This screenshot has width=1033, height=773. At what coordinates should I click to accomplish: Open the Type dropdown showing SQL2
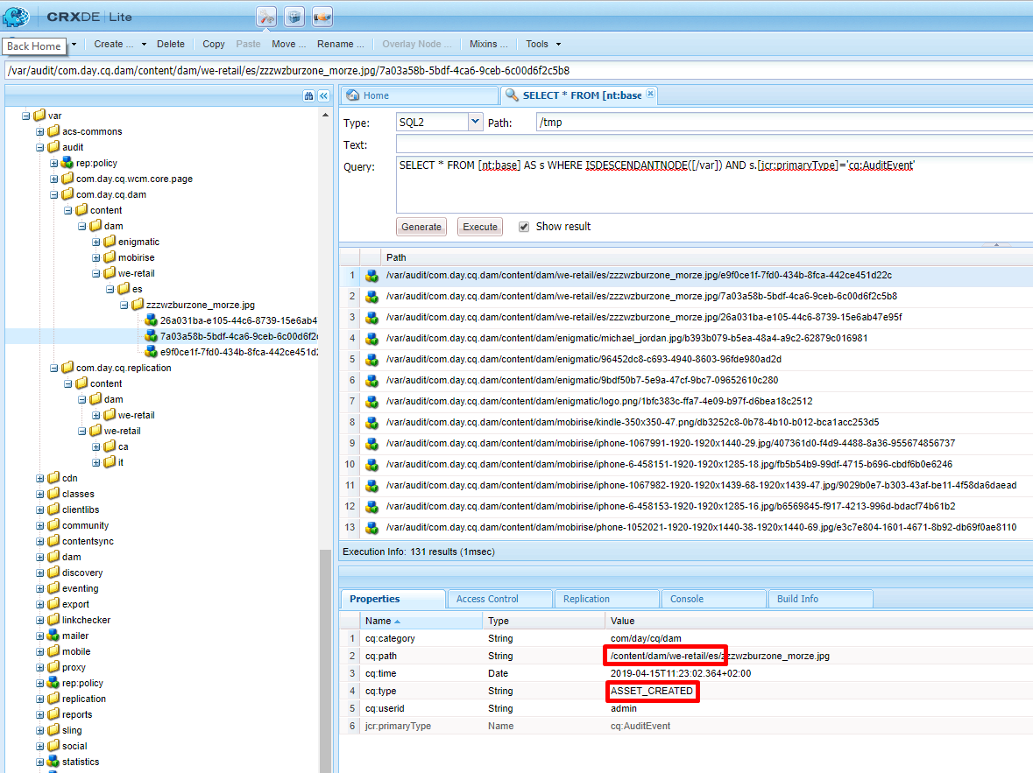[x=475, y=121]
